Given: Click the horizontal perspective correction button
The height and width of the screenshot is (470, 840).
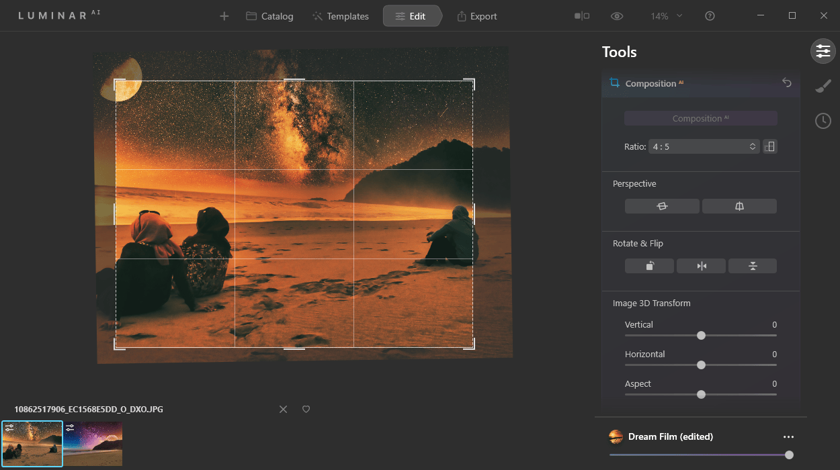Looking at the screenshot, I should coord(662,206).
